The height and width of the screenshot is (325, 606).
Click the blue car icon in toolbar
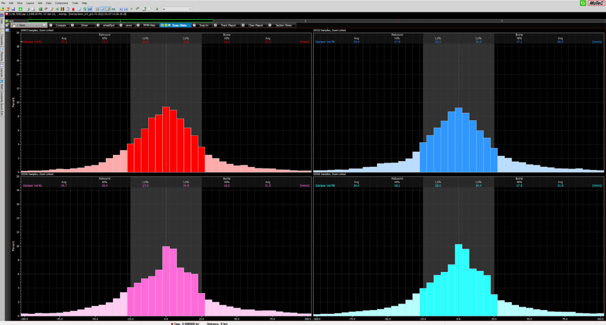[x=90, y=9]
